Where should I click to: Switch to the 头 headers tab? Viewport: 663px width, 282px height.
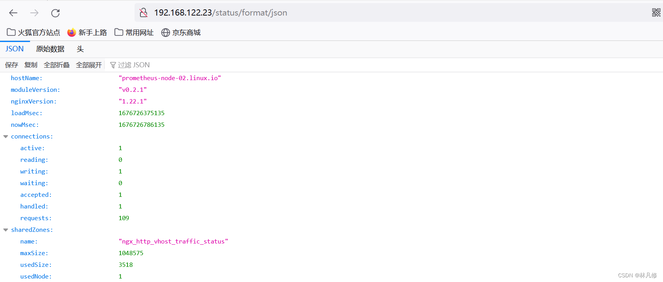pyautogui.click(x=80, y=49)
